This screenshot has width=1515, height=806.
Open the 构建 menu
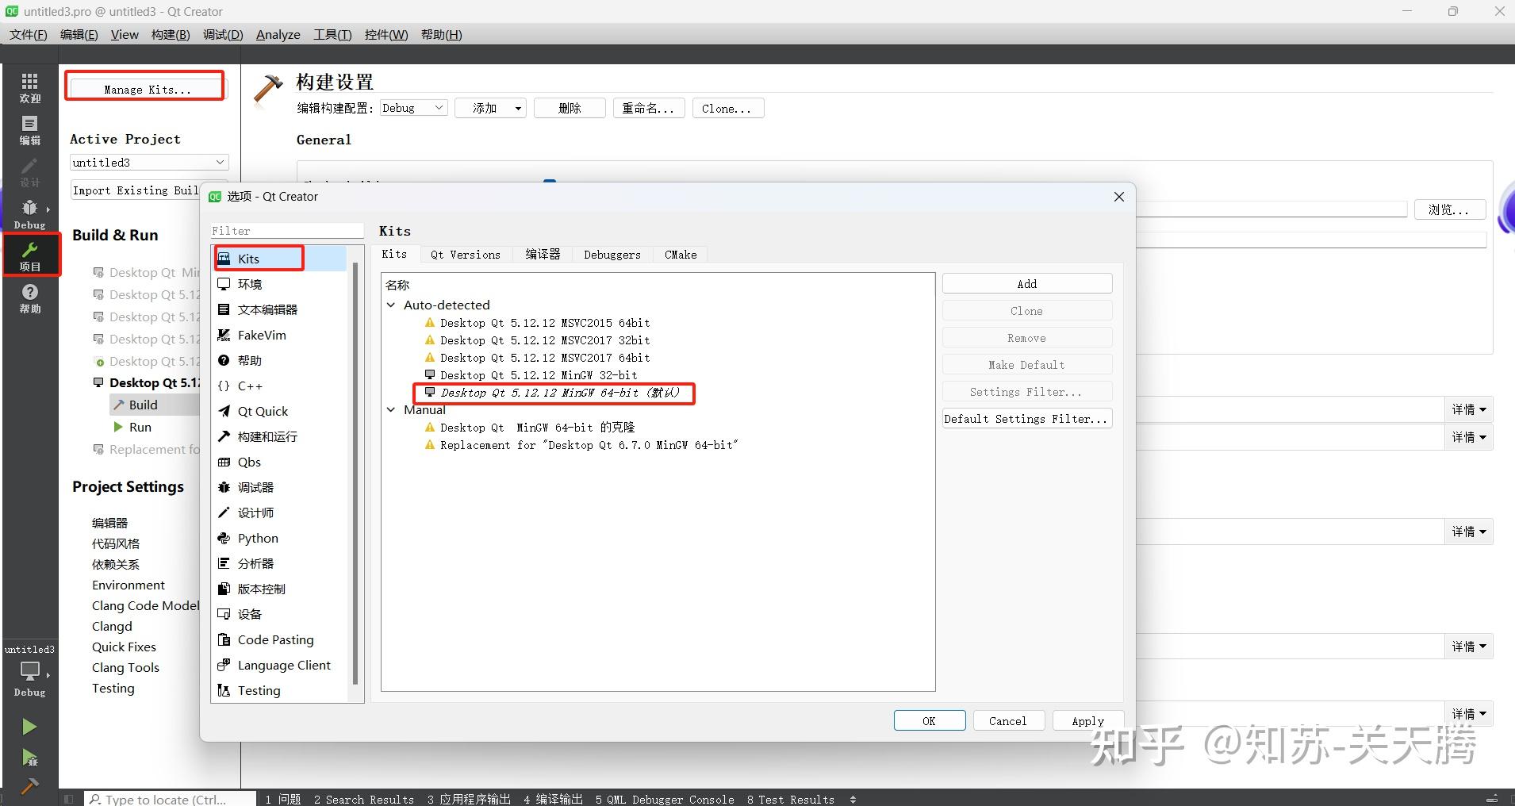click(169, 34)
